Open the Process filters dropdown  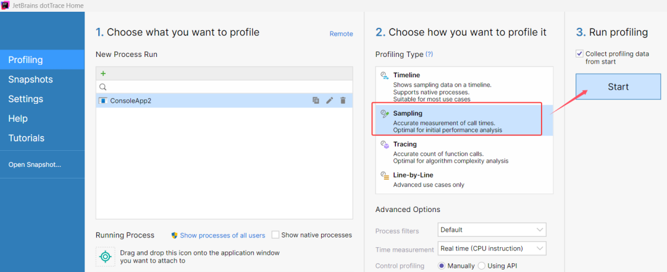492,230
